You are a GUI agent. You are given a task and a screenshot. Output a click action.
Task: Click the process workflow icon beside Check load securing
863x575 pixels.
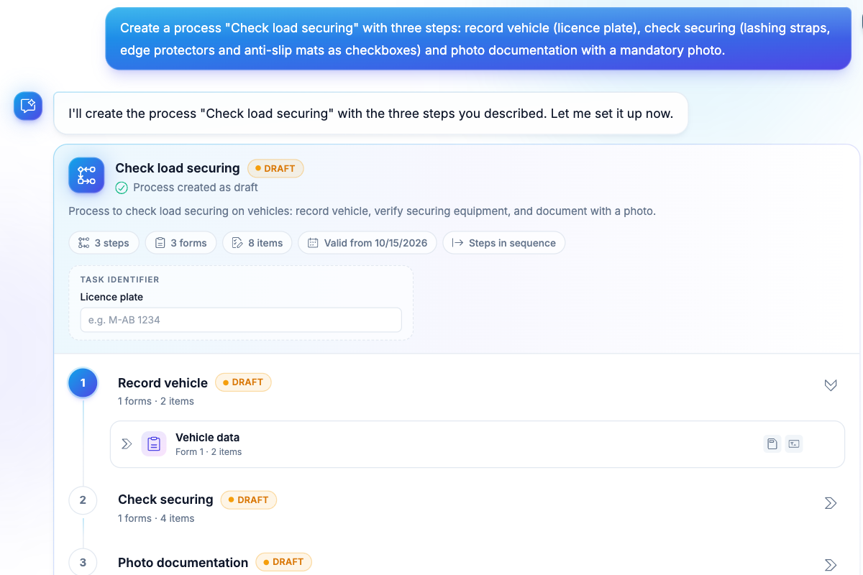tap(86, 175)
